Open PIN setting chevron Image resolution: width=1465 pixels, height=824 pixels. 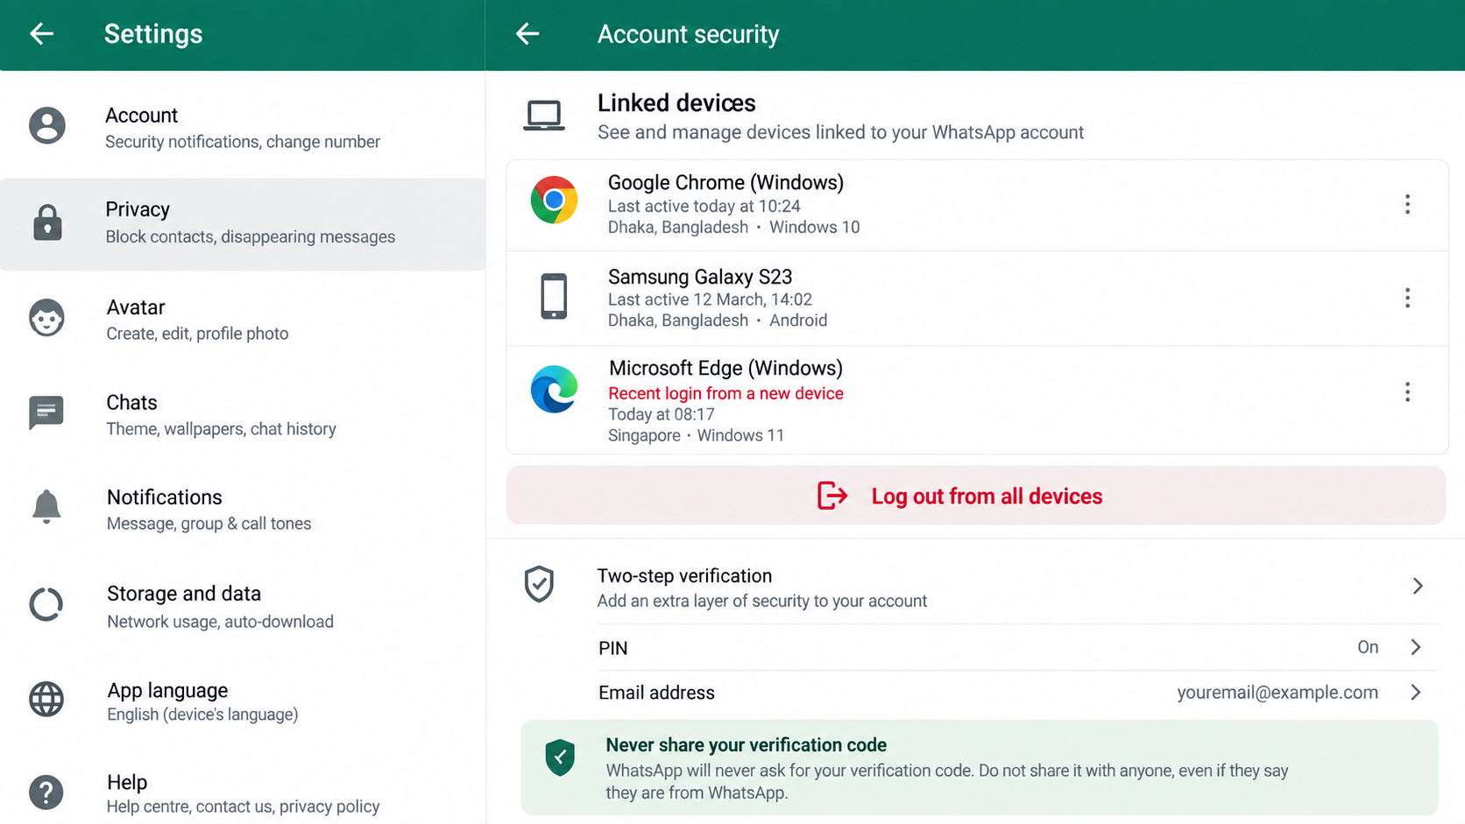tap(1416, 647)
